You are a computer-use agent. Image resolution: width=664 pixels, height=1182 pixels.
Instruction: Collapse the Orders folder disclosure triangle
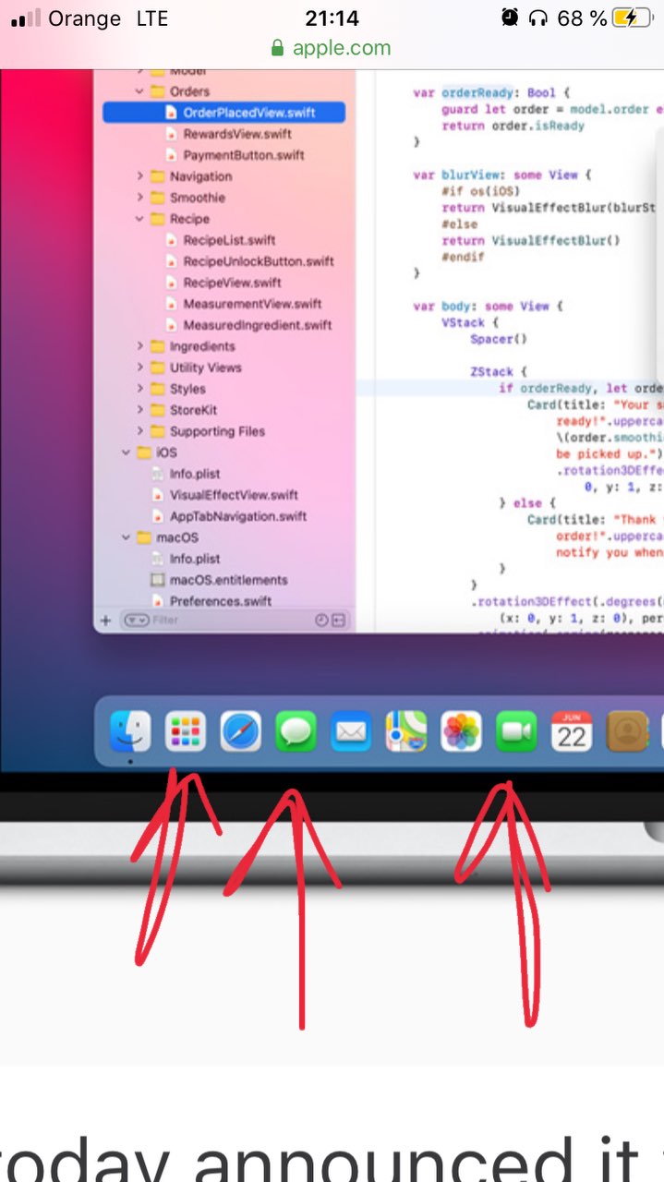click(x=140, y=91)
